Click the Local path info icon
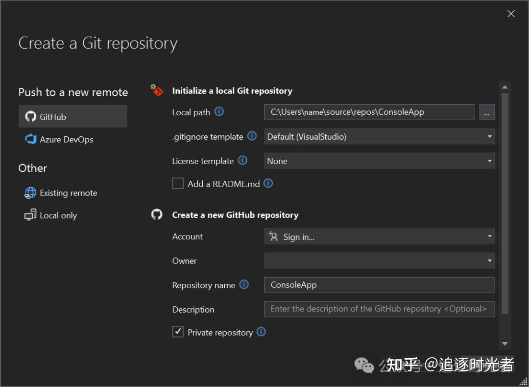 [x=219, y=111]
